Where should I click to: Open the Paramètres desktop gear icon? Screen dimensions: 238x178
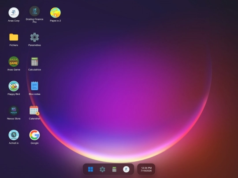pos(34,37)
